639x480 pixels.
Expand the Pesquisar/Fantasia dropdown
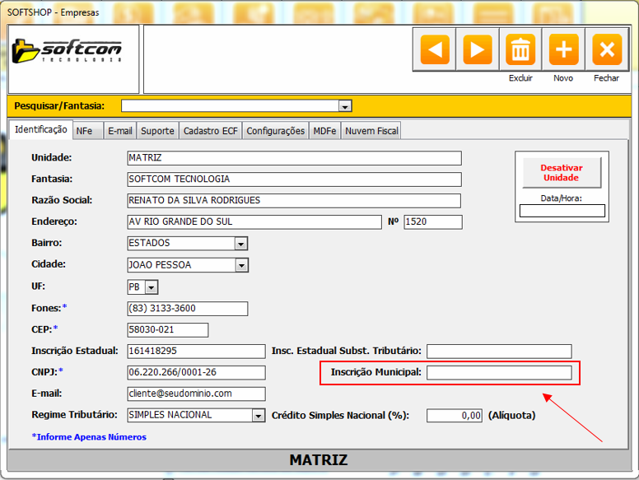(x=345, y=106)
